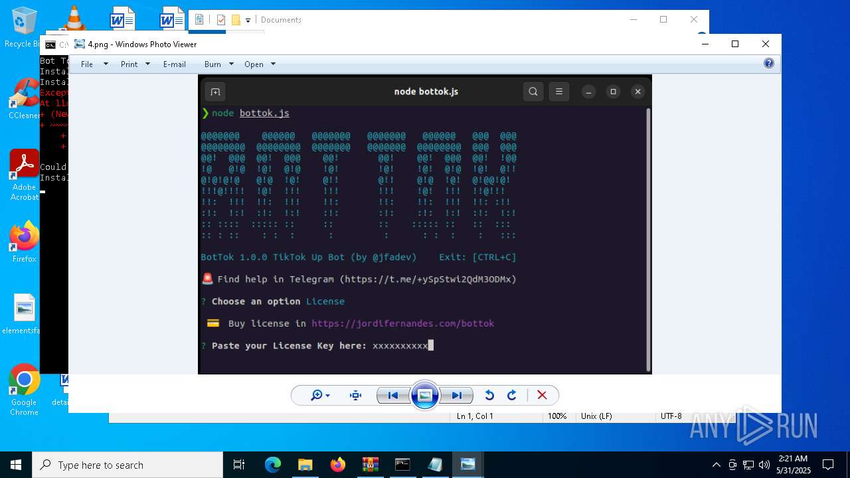The height and width of the screenshot is (478, 850).
Task: Go to the previous picture
Action: click(x=392, y=396)
